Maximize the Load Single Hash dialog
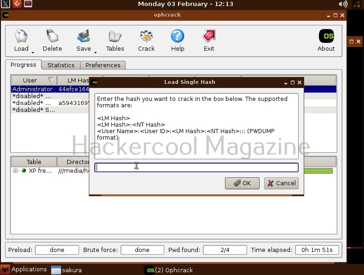 click(293, 82)
